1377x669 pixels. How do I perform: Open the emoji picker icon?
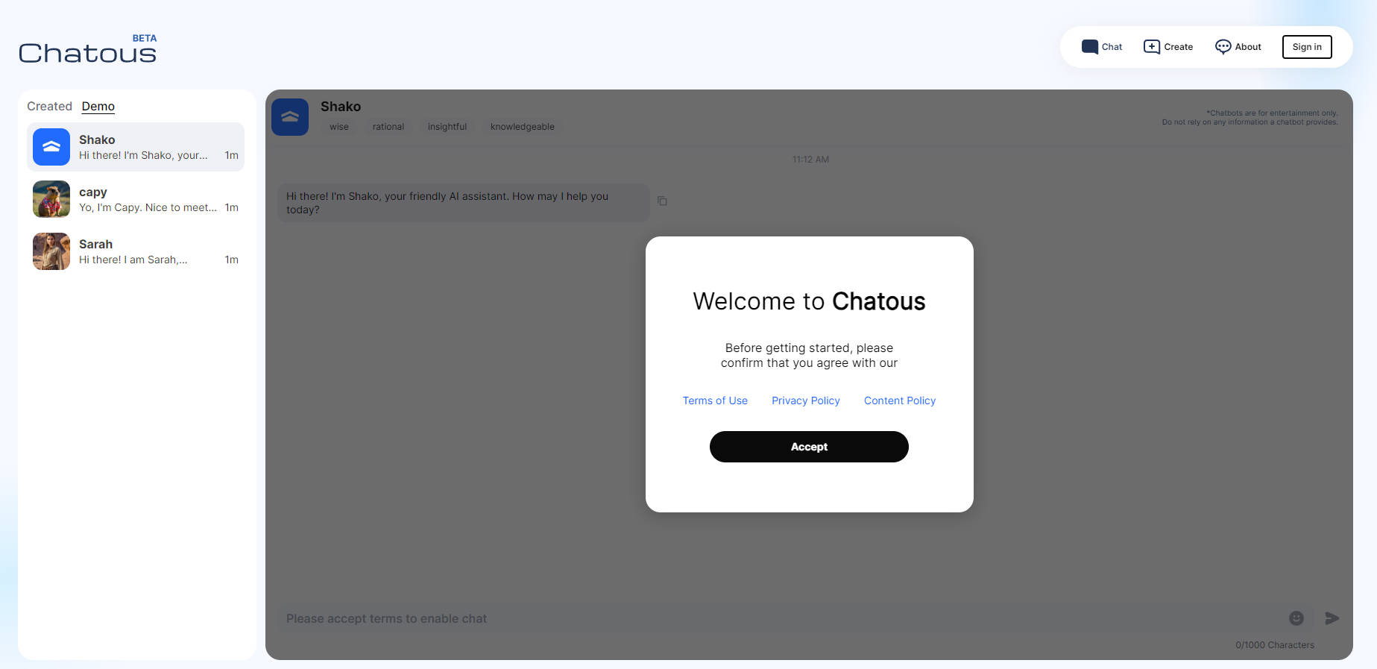click(1296, 618)
